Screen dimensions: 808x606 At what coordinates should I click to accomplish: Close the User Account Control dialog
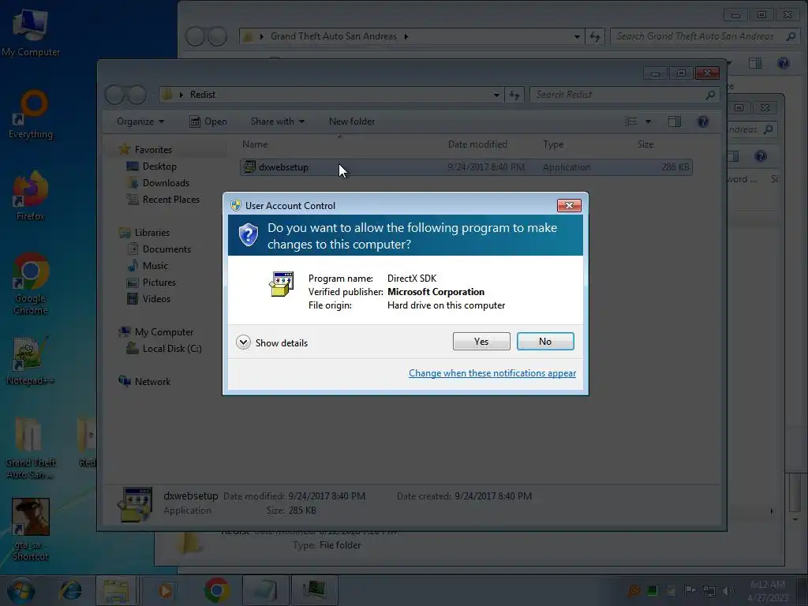(x=569, y=206)
